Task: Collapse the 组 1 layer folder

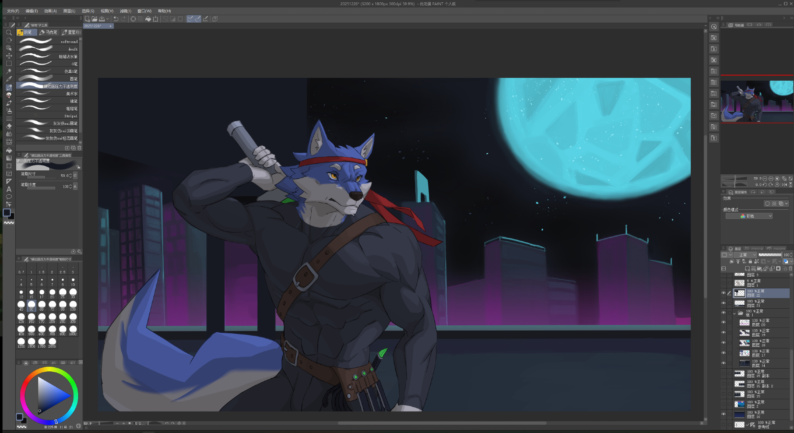Action: coord(734,313)
